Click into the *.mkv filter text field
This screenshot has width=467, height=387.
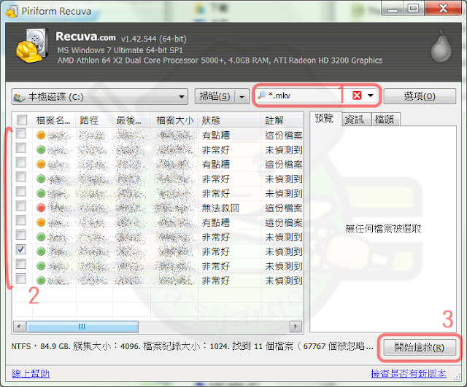306,95
